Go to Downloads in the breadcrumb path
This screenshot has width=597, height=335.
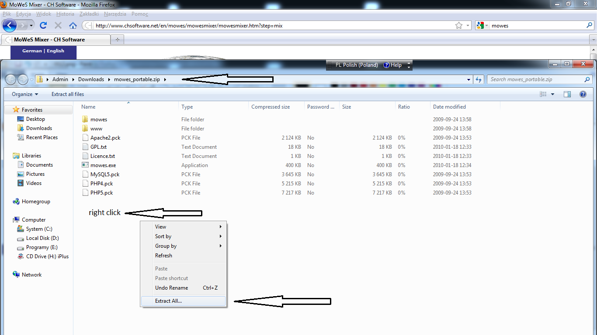click(91, 79)
